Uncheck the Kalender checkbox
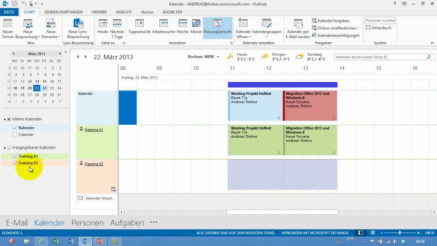Viewport: 437px width, 246px height. pyautogui.click(x=15, y=127)
